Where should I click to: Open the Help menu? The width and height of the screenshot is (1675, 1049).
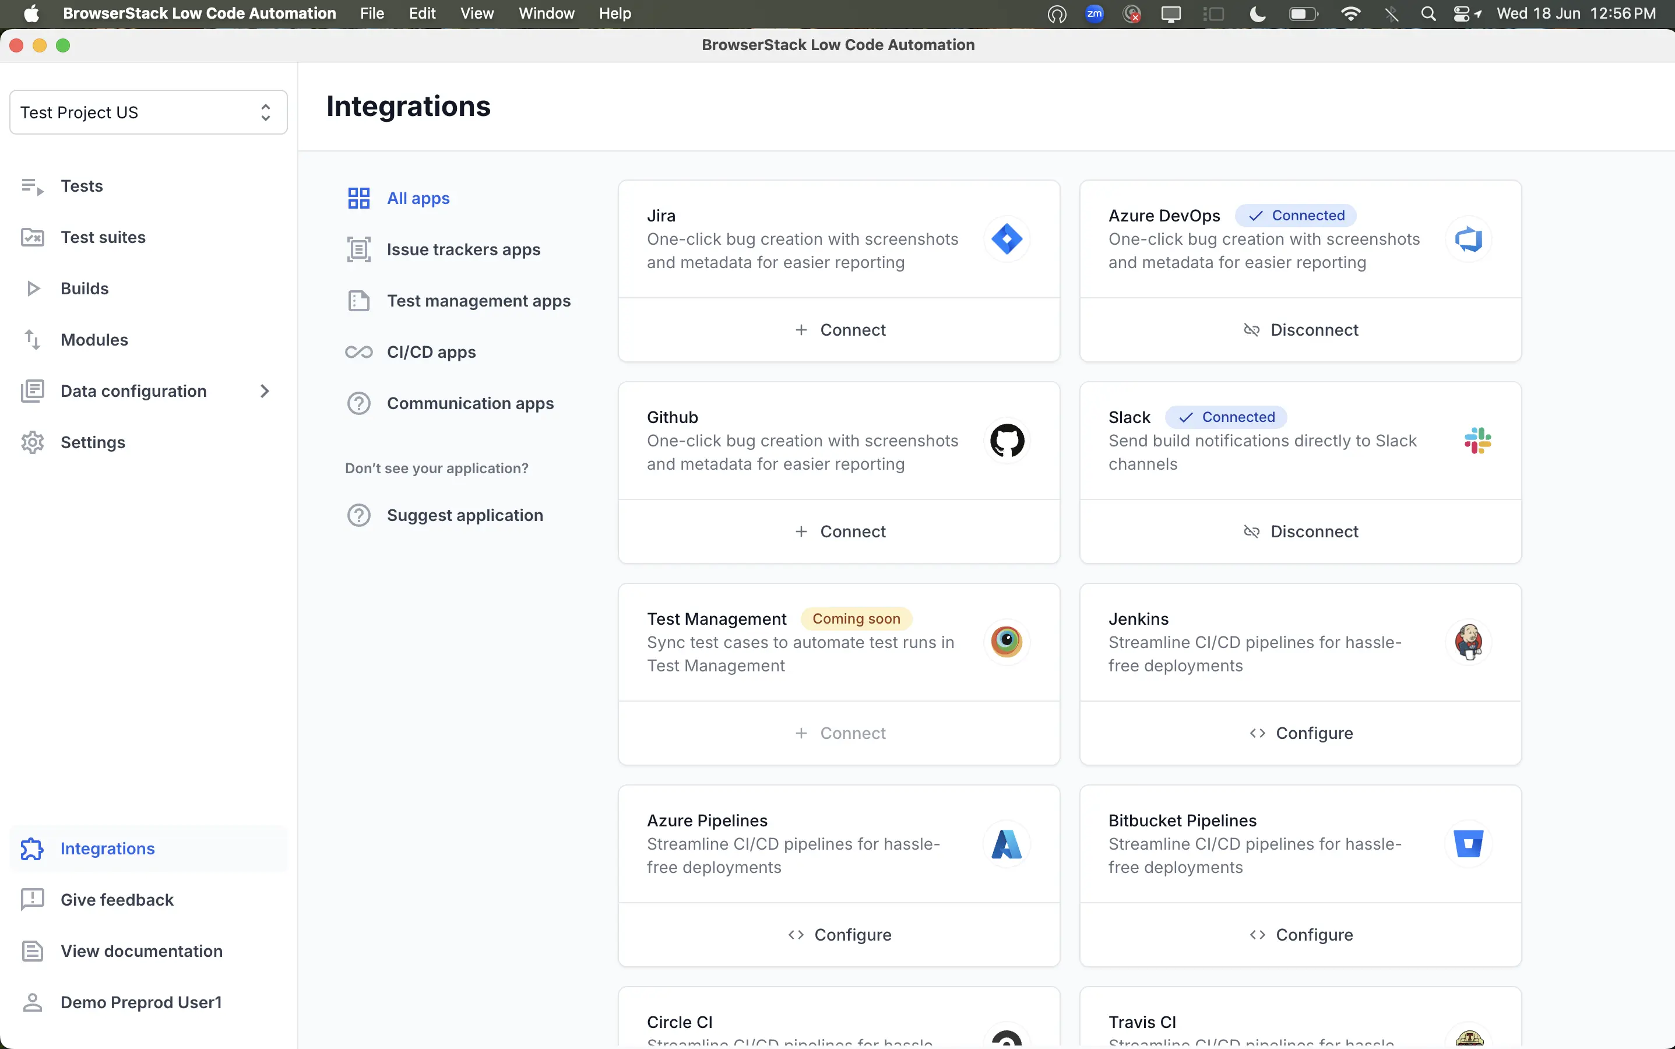pos(615,13)
